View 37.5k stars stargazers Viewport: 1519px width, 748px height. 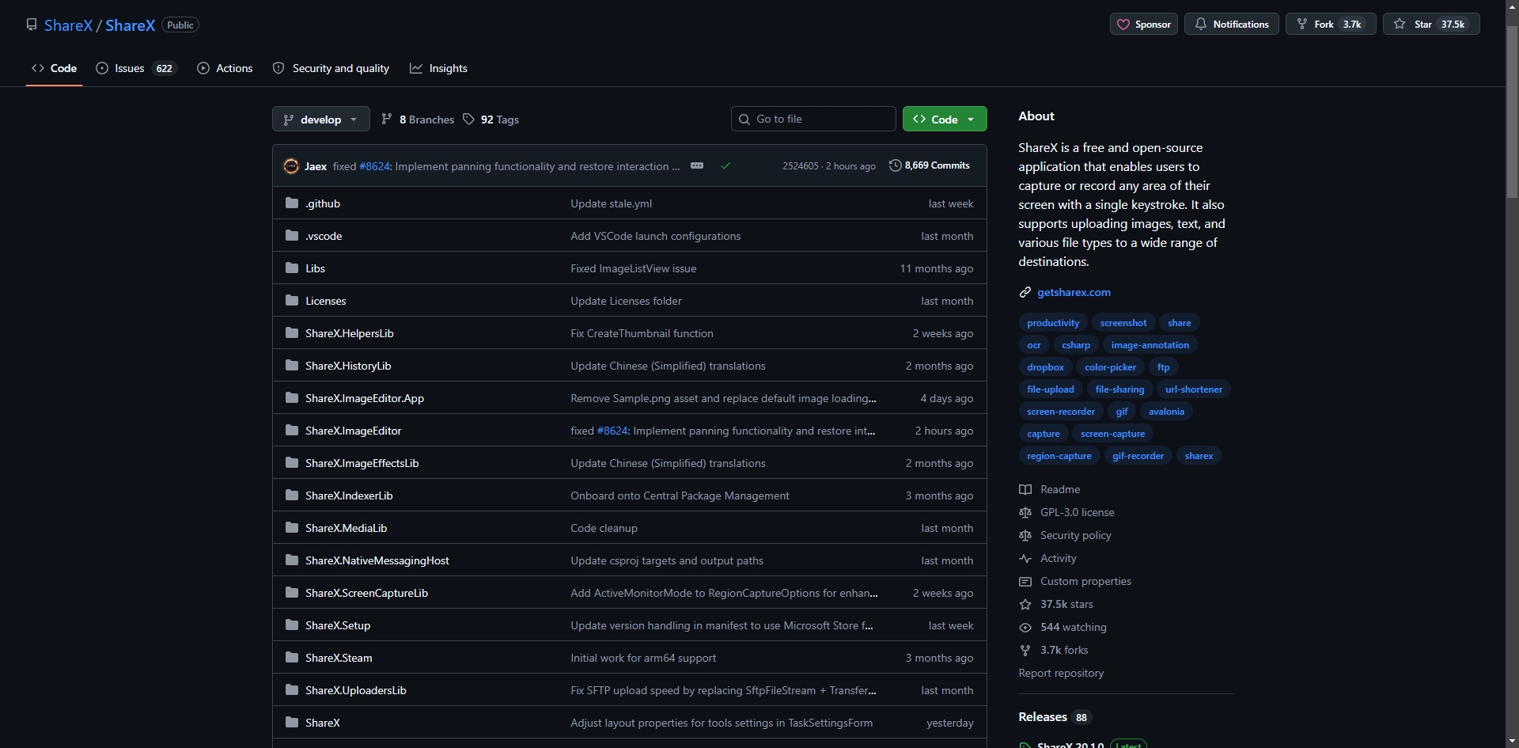click(1056, 604)
